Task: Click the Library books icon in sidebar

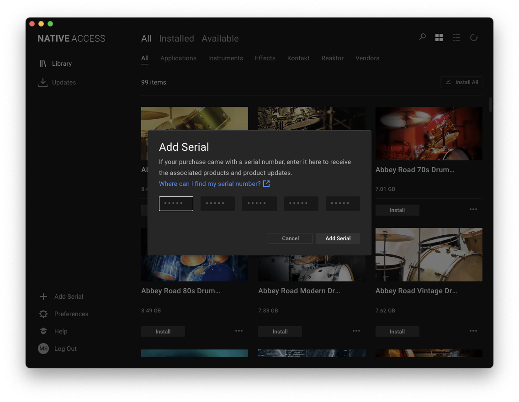Action: [42, 63]
